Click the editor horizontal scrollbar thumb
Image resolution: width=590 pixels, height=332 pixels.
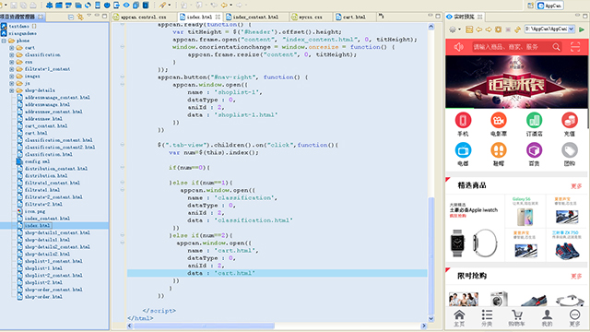pos(205,326)
